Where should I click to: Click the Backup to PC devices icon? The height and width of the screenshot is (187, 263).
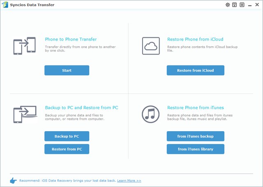coord(23,114)
